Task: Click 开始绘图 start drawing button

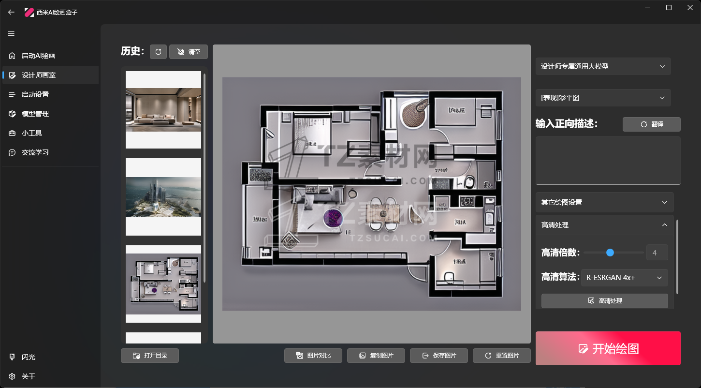Action: click(608, 348)
